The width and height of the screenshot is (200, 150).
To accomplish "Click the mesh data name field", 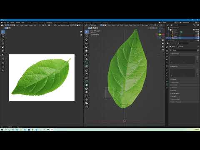I will click(184, 50).
